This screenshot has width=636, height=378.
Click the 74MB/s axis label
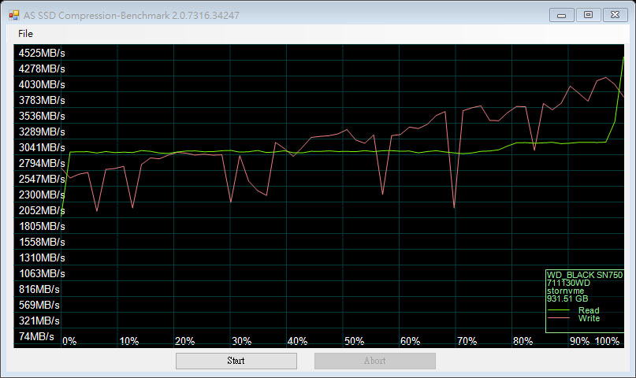click(x=36, y=337)
